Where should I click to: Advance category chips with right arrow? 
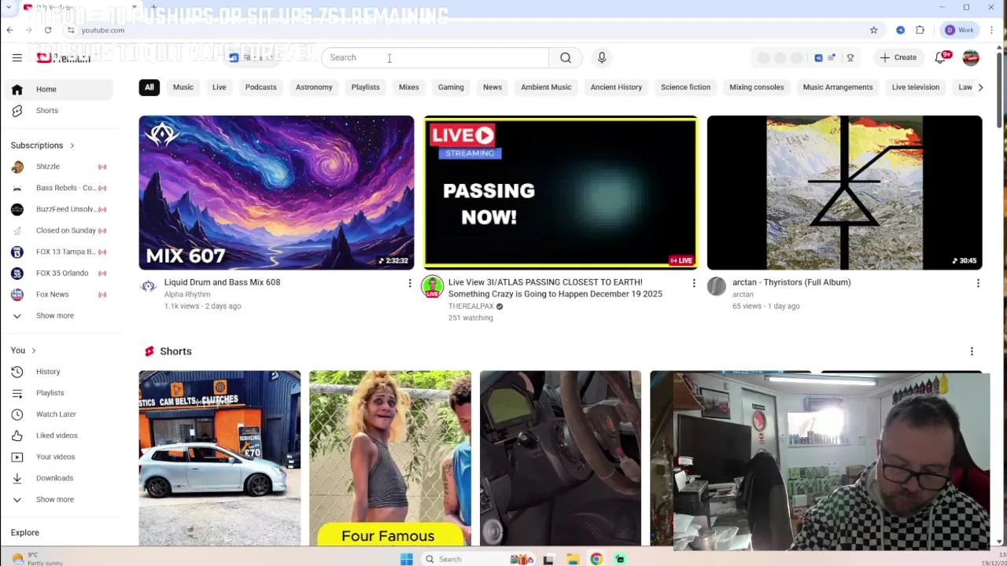click(980, 87)
